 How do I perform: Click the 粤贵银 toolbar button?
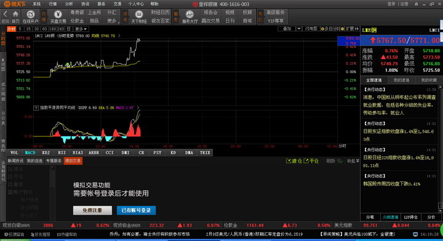tap(77, 12)
